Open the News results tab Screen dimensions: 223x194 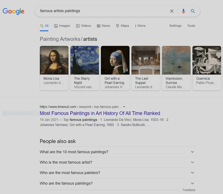click(x=103, y=26)
